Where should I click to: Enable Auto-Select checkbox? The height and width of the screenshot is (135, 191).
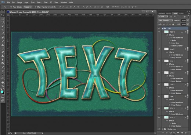[x=11, y=7]
